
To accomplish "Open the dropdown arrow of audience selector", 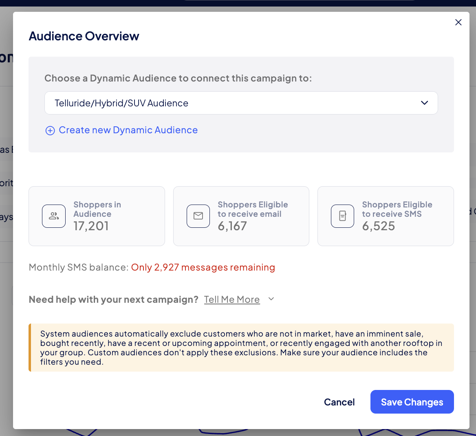I will (x=424, y=103).
